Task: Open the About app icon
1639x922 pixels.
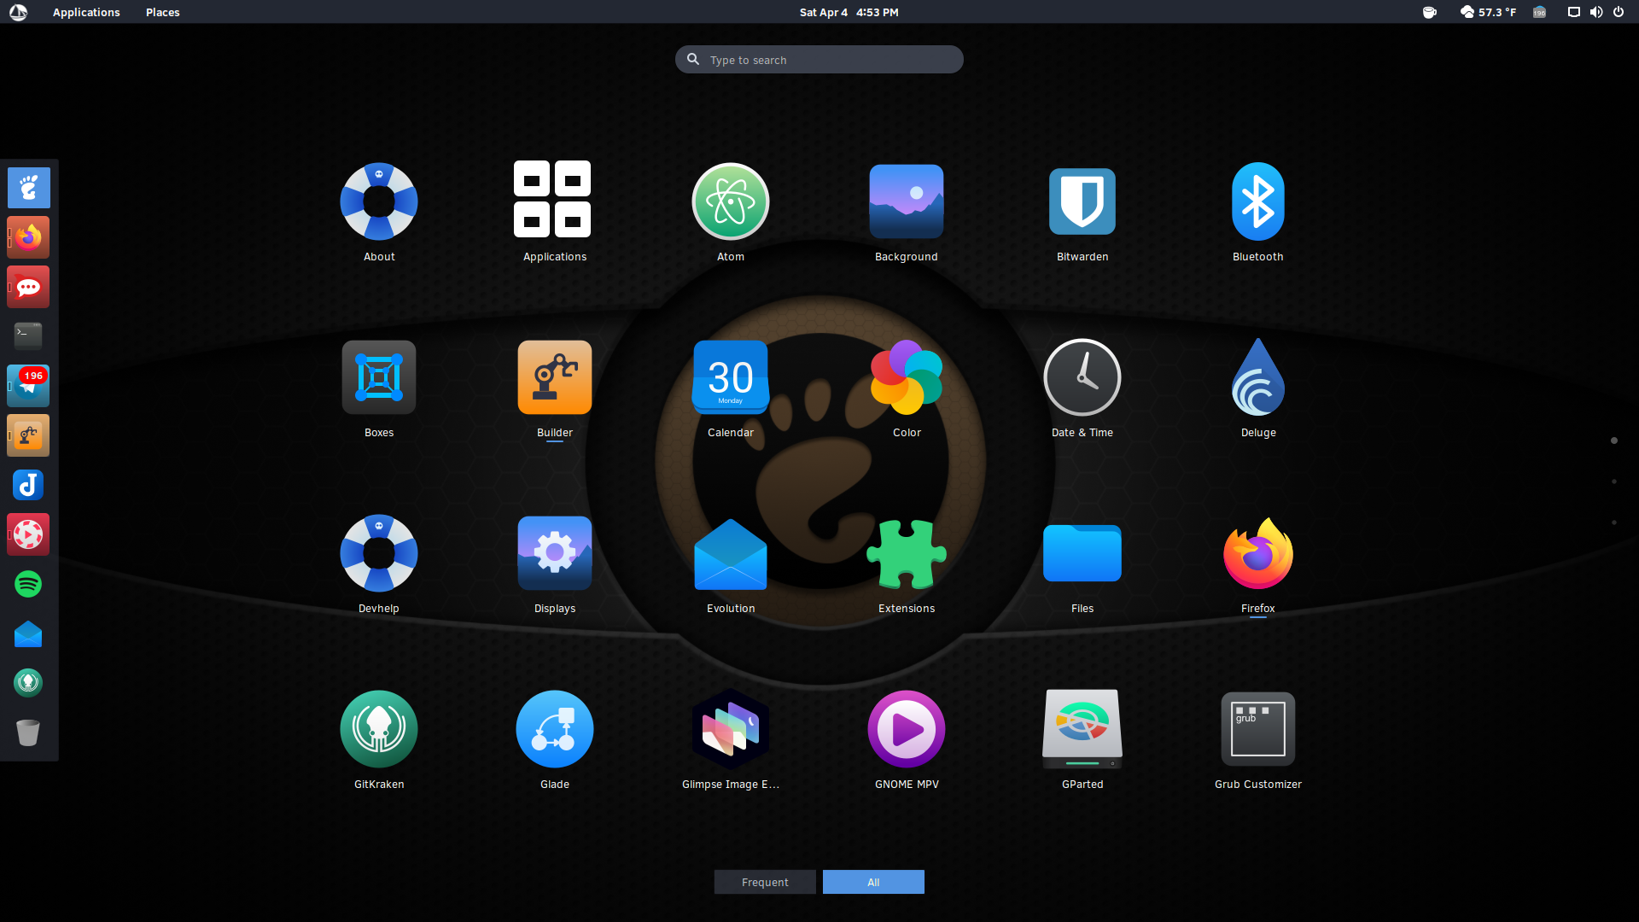Action: point(379,202)
